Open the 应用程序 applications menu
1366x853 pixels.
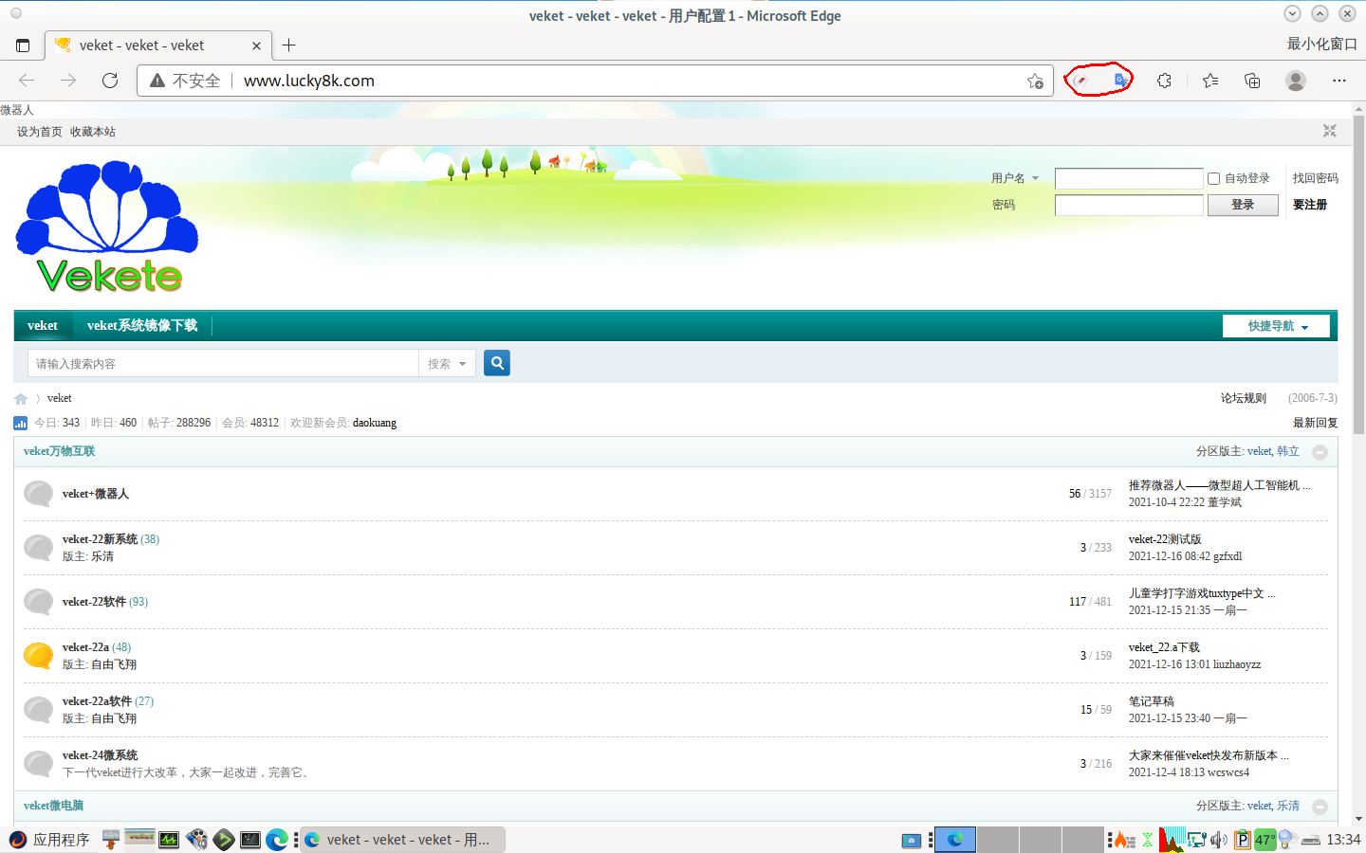tap(49, 840)
